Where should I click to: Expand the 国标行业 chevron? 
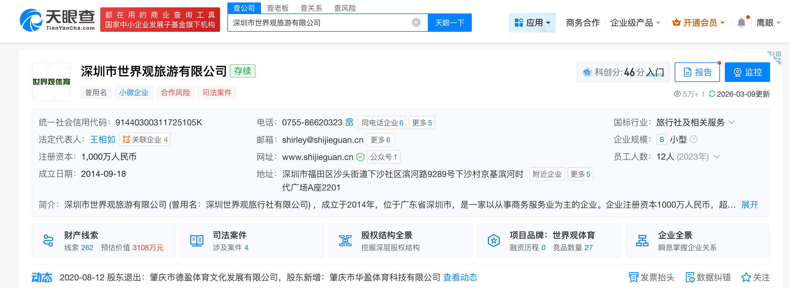click(x=732, y=122)
